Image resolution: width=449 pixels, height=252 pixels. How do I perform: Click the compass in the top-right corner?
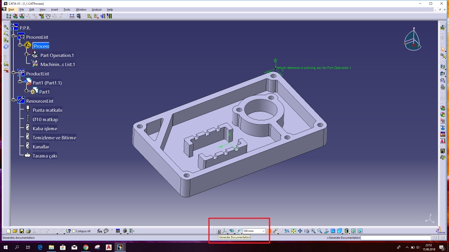click(x=413, y=39)
